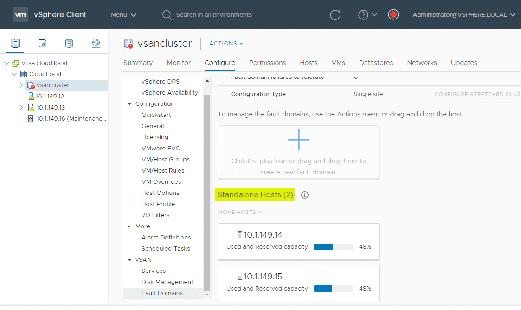Collapse the vSAN section in sidebar

tap(129, 260)
